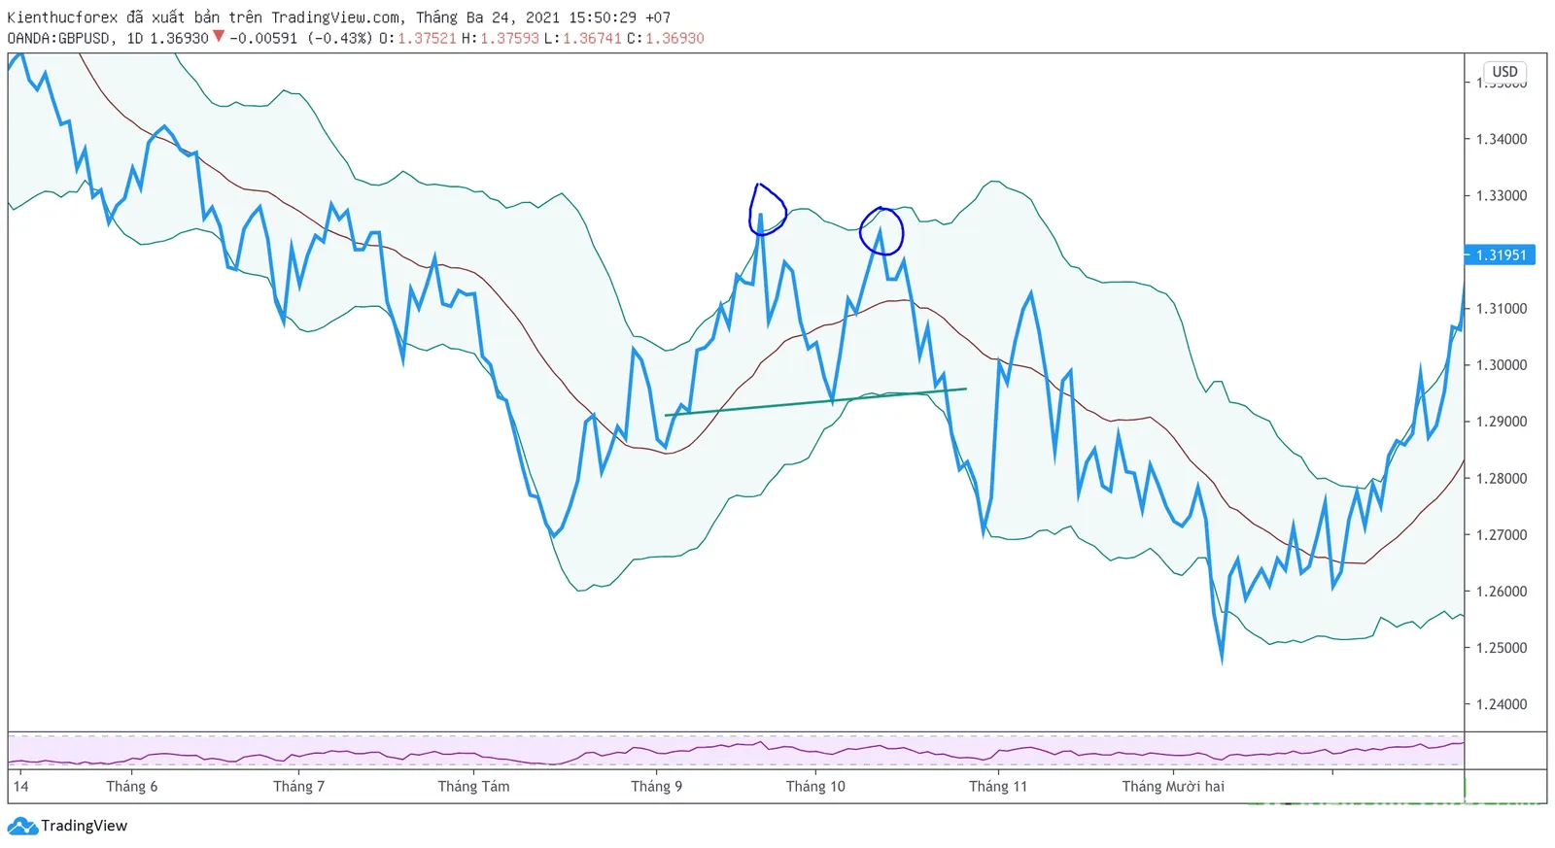Click the 1.30000 price level label
Image resolution: width=1555 pixels, height=848 pixels.
[x=1502, y=365]
